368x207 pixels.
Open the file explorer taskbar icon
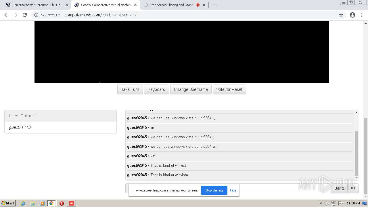(32, 203)
